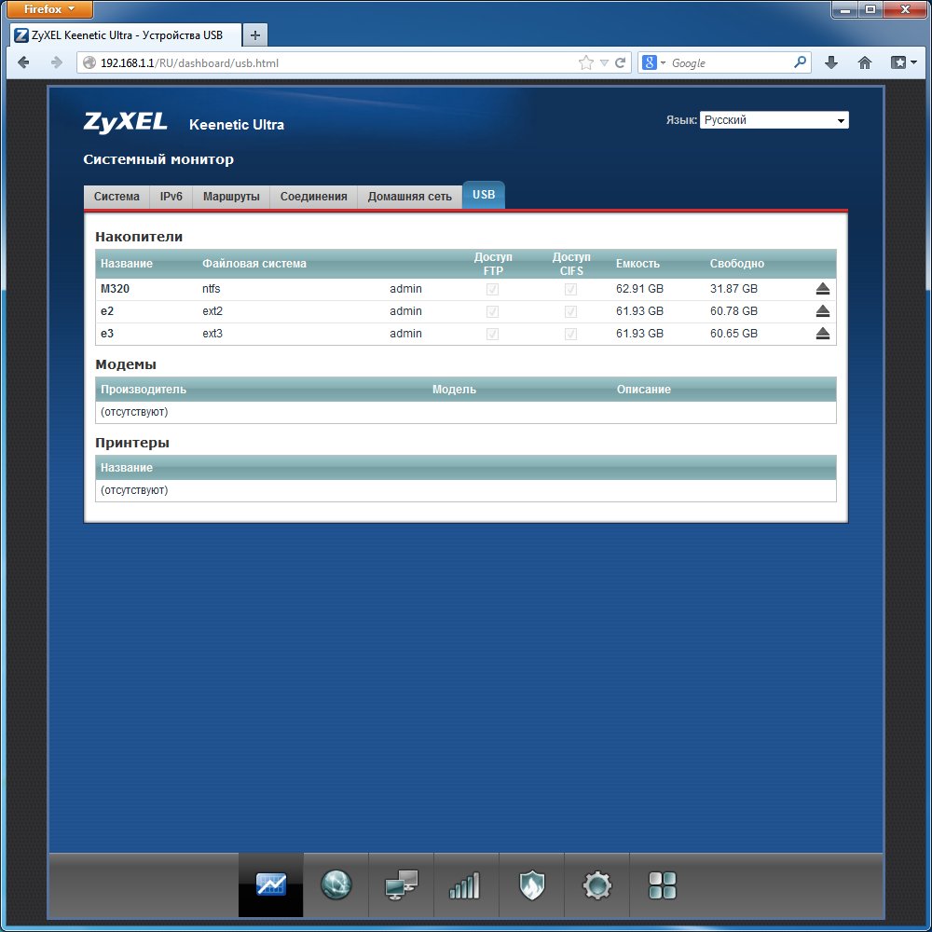
Task: Toggle CIFS access checkbox for e3
Action: click(x=570, y=334)
